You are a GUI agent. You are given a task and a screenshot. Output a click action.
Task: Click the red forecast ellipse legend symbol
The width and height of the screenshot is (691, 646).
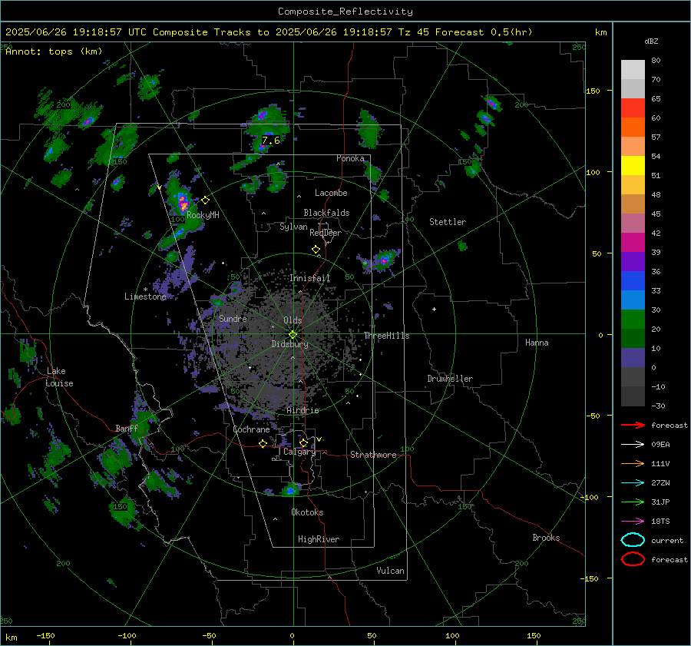[x=633, y=559]
